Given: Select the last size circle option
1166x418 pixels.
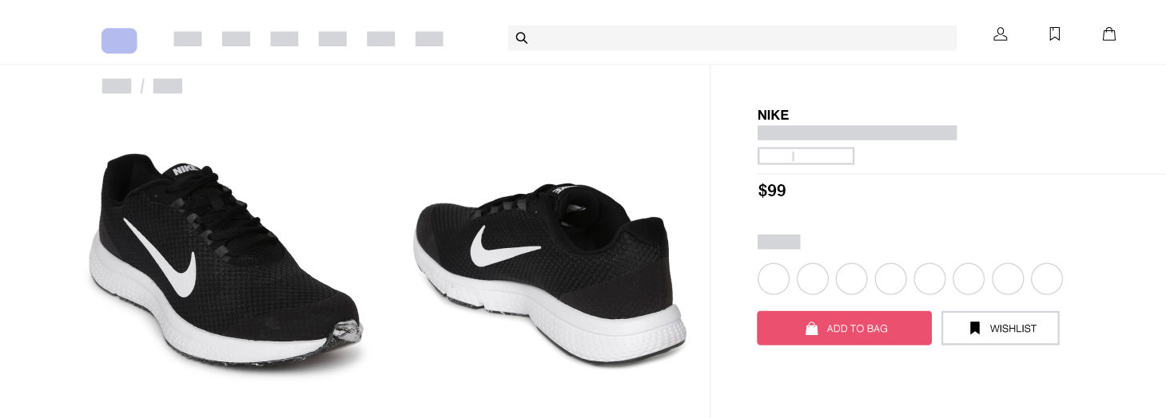Looking at the screenshot, I should click(1047, 279).
